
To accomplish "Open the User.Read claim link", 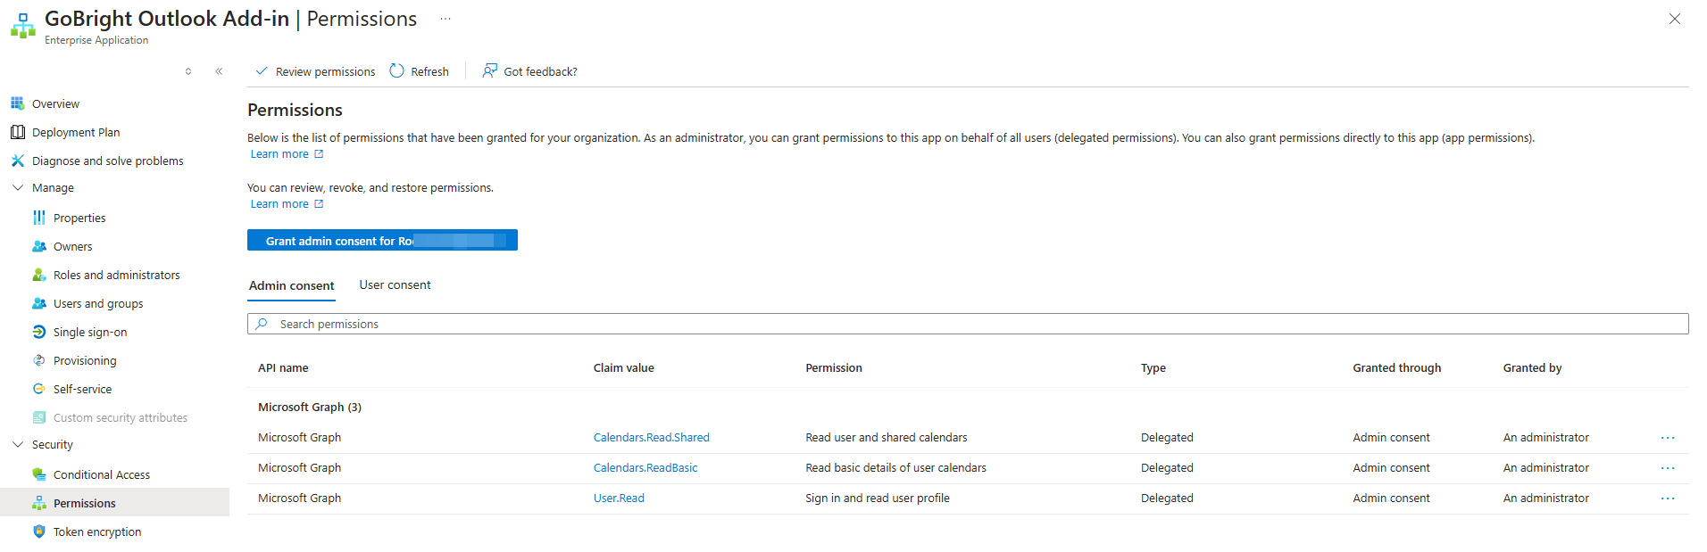I will (x=619, y=498).
